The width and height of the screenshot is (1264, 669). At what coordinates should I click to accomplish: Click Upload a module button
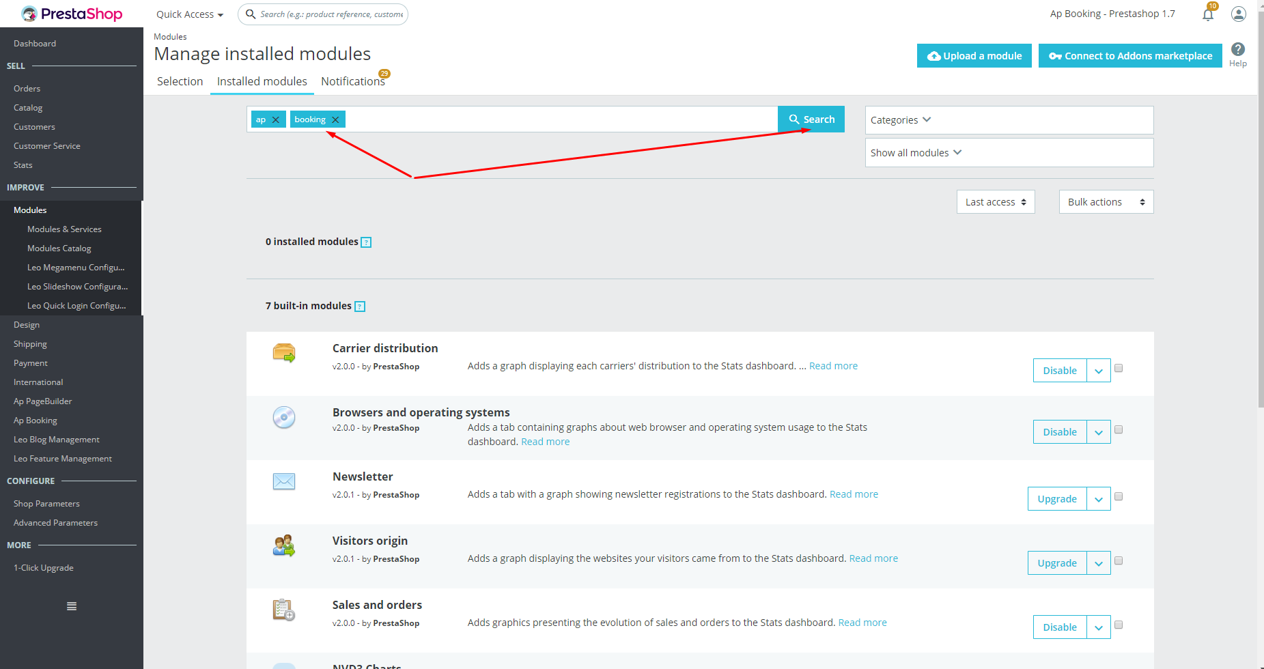[974, 56]
